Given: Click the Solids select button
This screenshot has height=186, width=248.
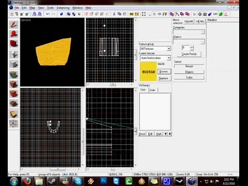Looking at the screenshot, I should (x=189, y=78).
